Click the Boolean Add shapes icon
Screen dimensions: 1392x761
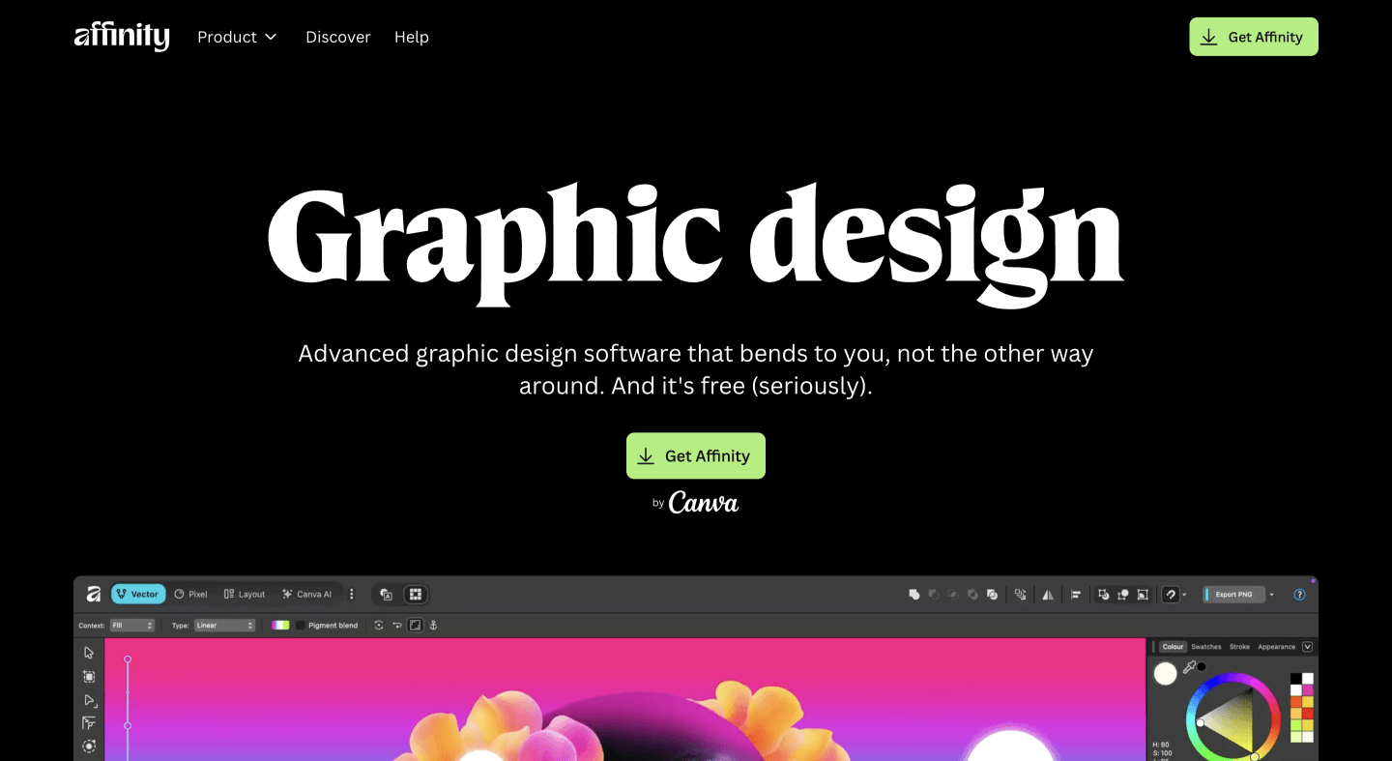[913, 594]
